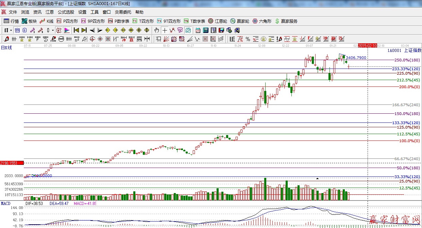This screenshot has height=228, width=422.
Task: Open the calculator tool icon
Action: (205, 30)
